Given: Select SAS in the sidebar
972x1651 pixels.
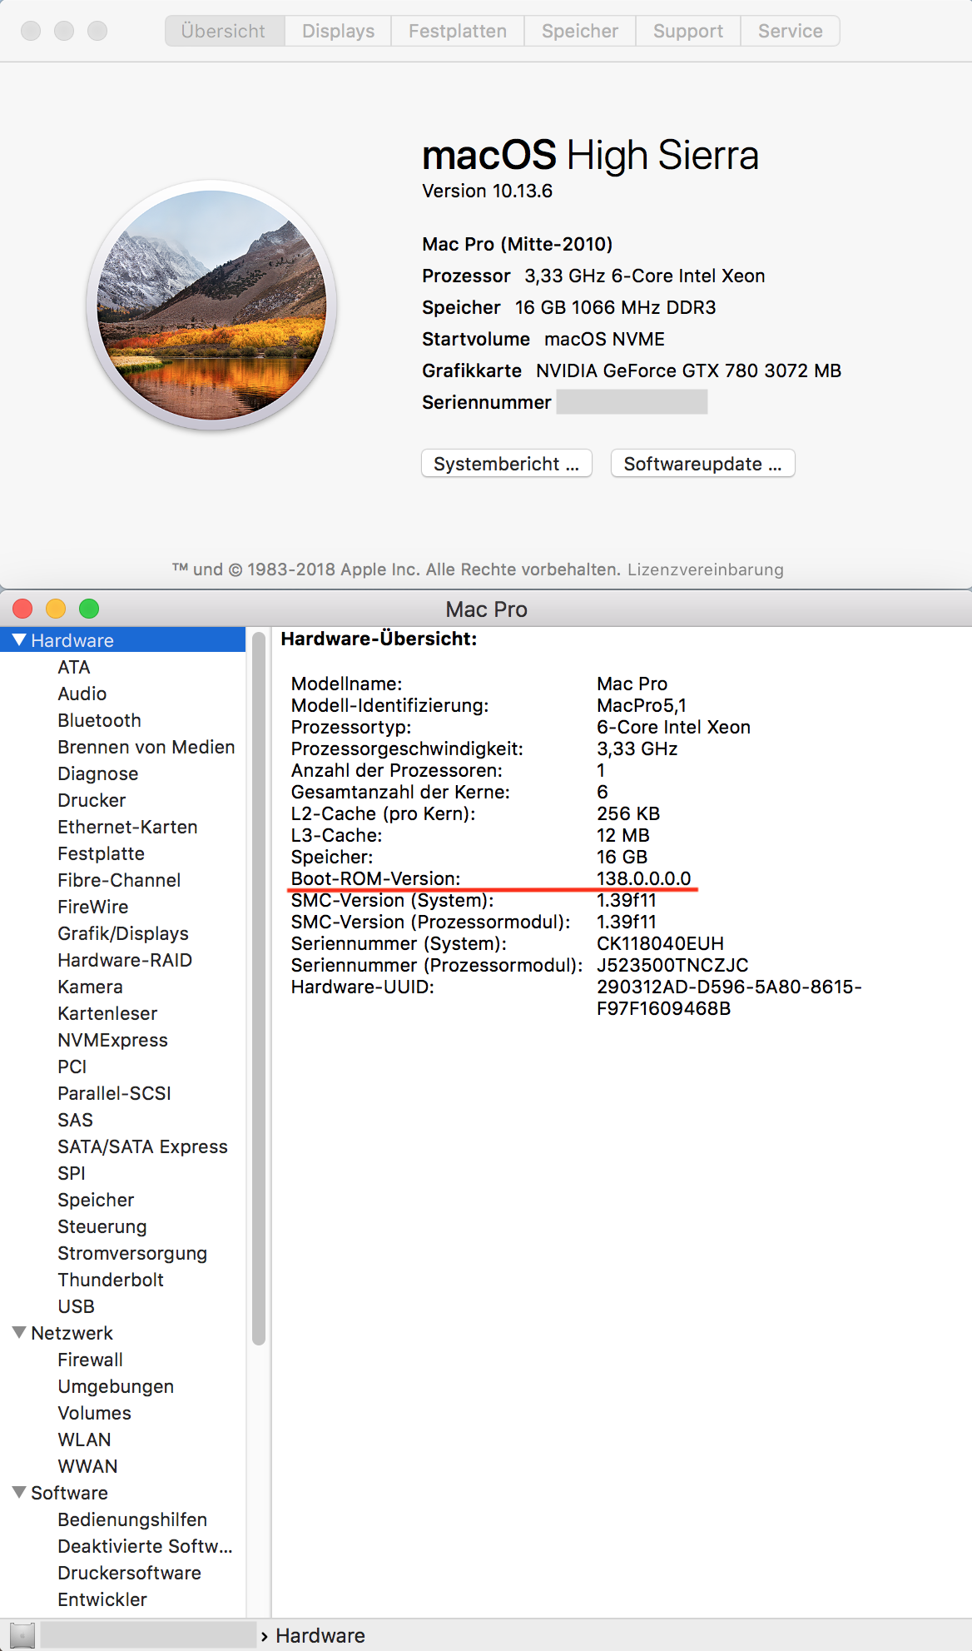Looking at the screenshot, I should click(76, 1120).
